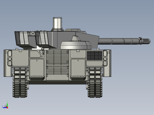Image resolution: width=154 pixels, height=115 pixels.
Task: Select the right lower rear hull panel
Action: coord(78,68)
